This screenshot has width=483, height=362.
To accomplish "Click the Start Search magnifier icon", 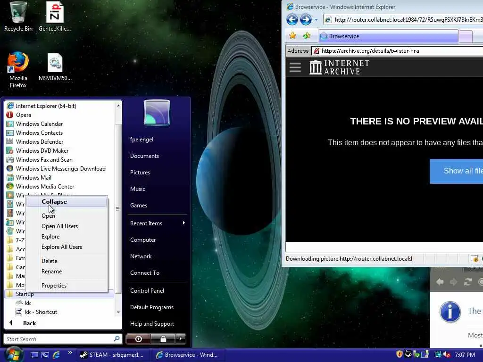I will 117,339.
